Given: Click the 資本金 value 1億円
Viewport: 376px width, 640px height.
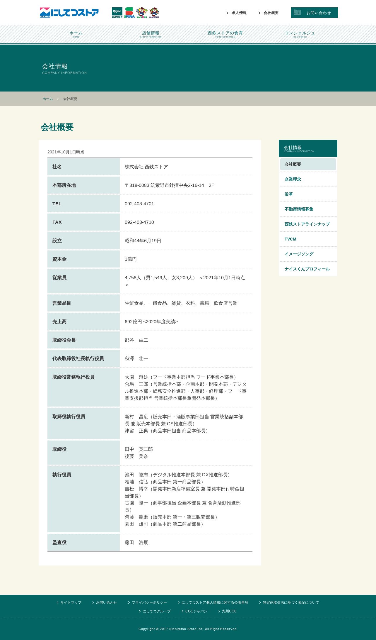Looking at the screenshot, I should coord(131,259).
